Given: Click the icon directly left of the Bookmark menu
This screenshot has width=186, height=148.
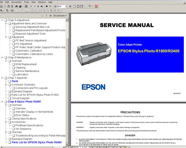Looking at the screenshot, I should 51,16.
